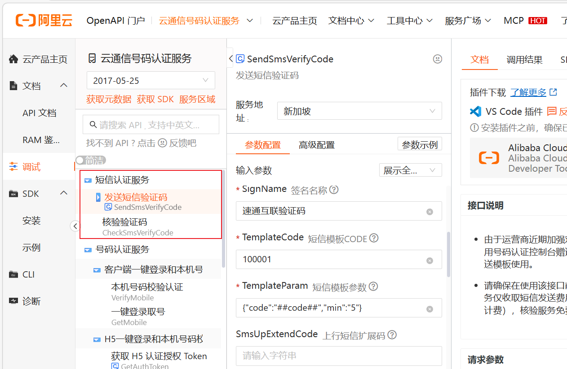567x369 pixels.
Task: Open 安装 under SDK in sidebar
Action: 31,221
